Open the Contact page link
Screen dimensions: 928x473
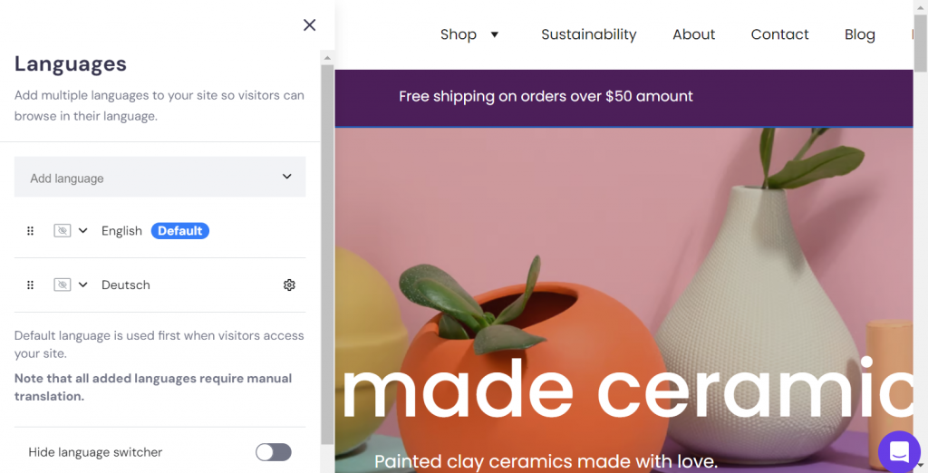coord(779,34)
